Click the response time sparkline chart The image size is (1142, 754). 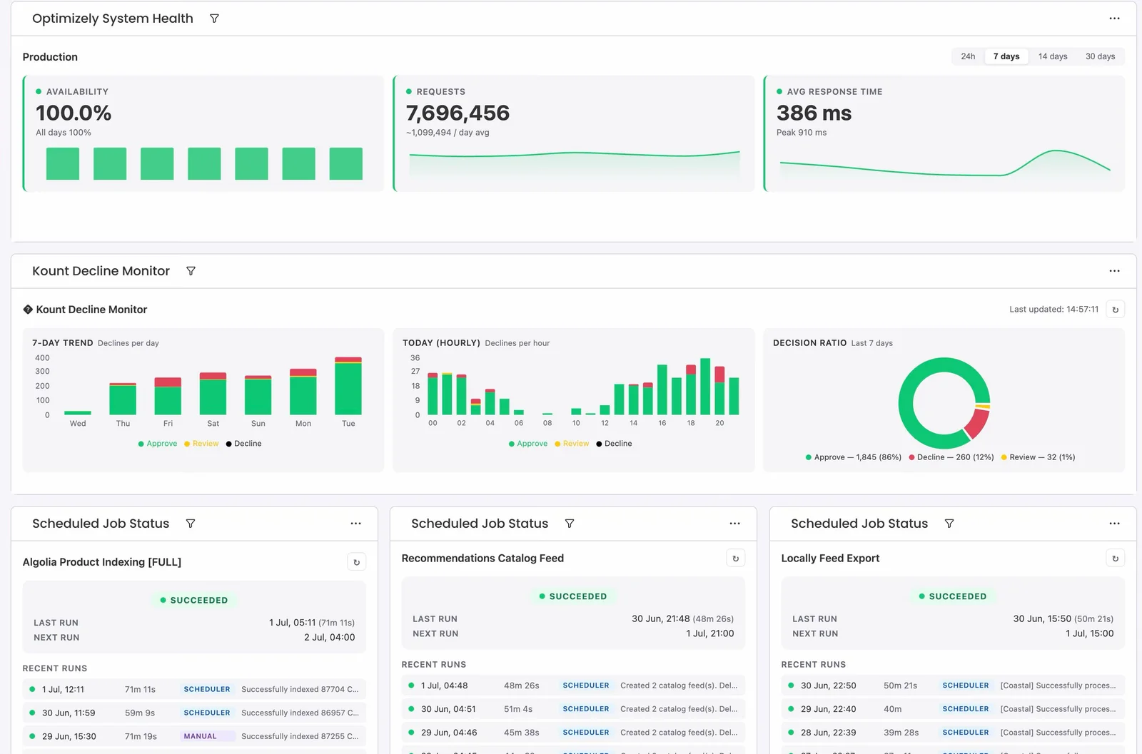945,163
